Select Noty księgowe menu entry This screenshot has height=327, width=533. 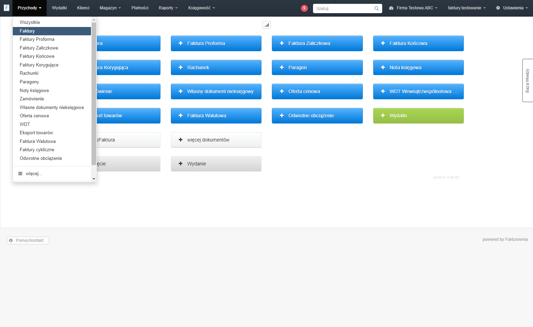(52, 91)
